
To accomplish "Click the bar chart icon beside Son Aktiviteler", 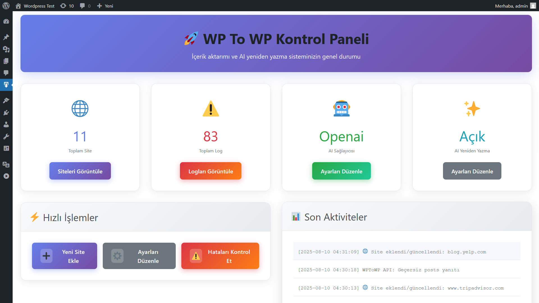I will tap(296, 217).
